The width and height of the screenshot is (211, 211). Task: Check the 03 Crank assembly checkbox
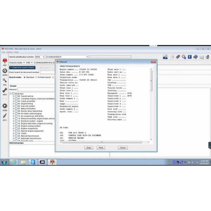click(16, 101)
